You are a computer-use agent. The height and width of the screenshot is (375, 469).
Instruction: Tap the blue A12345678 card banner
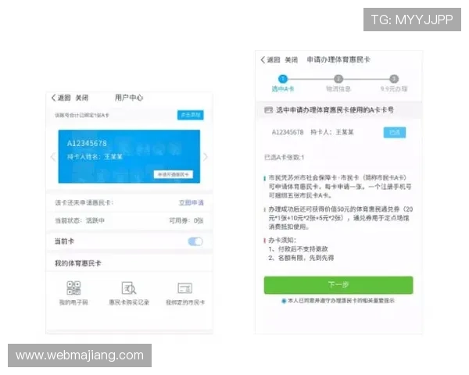[129, 156]
